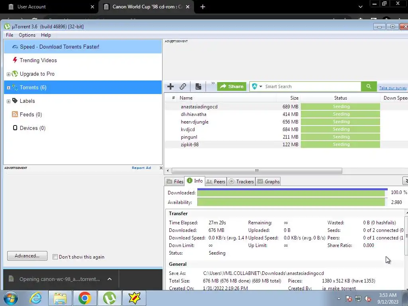Screen dimensions: 408x306
Task: Select Torrents (6) in sidebar
Action: coord(83,87)
